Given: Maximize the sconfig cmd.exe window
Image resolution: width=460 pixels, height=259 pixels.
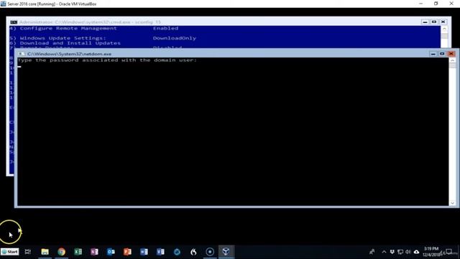Looking at the screenshot, I should coord(434,22).
